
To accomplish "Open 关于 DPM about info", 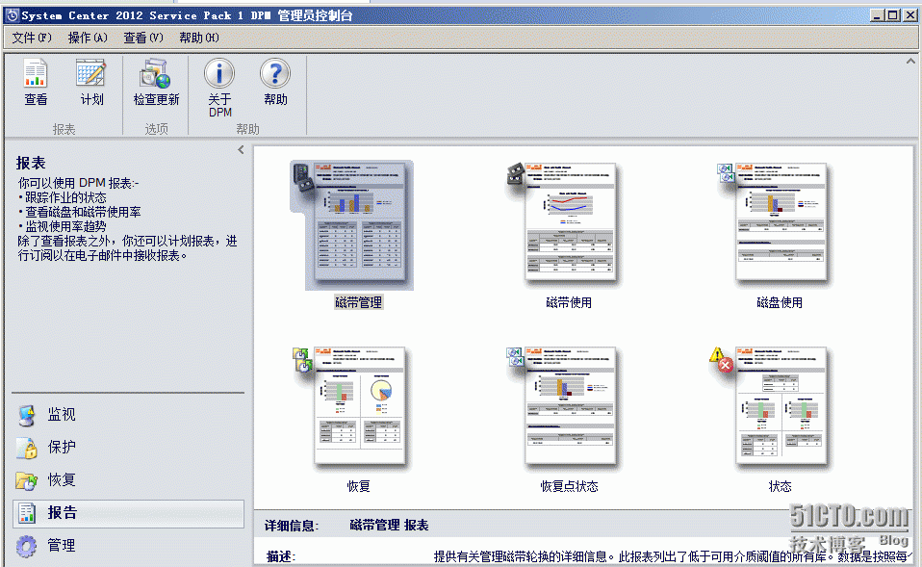I will 220,88.
